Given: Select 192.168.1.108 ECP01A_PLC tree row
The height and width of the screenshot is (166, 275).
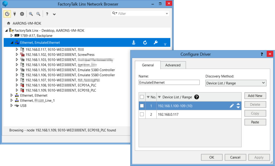Looking at the screenshot, I should (61, 85).
